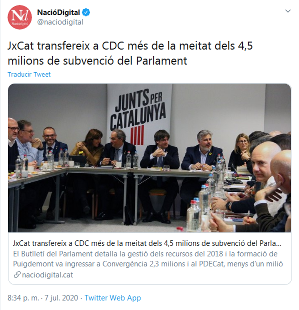Open the card headline starting with JxCat transfereix
The image size is (299, 310).
pos(147,243)
